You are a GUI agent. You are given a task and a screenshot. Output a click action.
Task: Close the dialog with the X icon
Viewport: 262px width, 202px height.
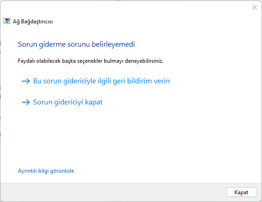point(255,7)
